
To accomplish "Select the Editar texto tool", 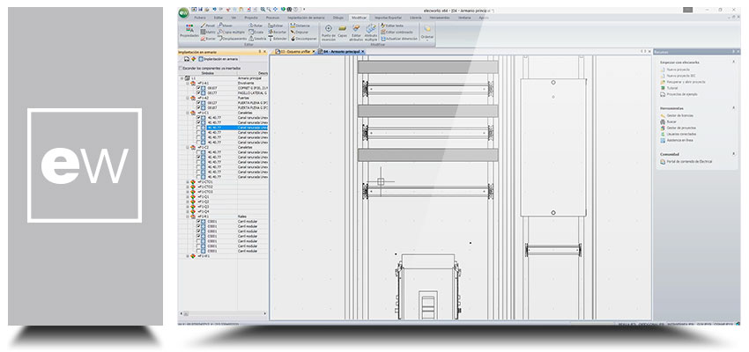I will tap(392, 26).
